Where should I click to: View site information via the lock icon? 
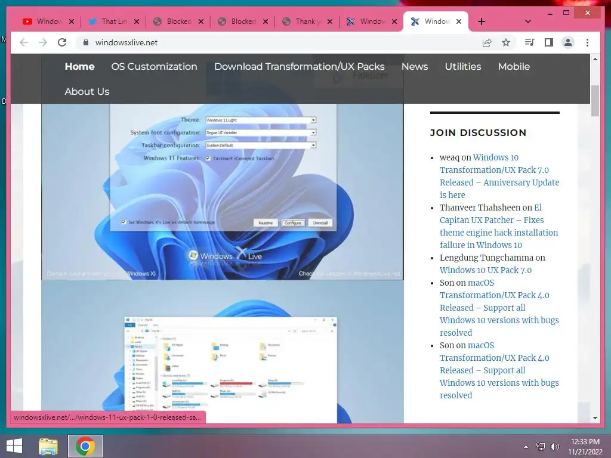tap(86, 42)
